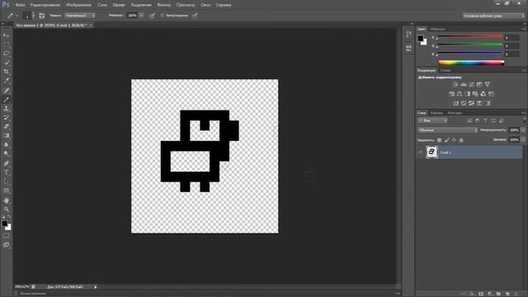Open the status bar info arrow
Image resolution: width=528 pixels, height=297 pixels.
point(96,287)
